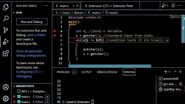Viewport: 185px width, 104px height.
Task: Click the debug/run file icon in editor toolbar
Action: (x=164, y=5)
